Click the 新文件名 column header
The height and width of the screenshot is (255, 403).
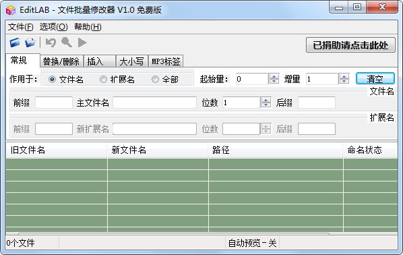[x=157, y=150]
